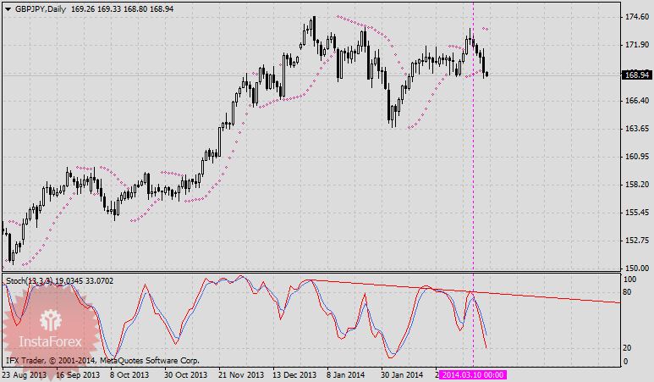
Task: Click the stochastic 100 level label
Action: (x=630, y=279)
